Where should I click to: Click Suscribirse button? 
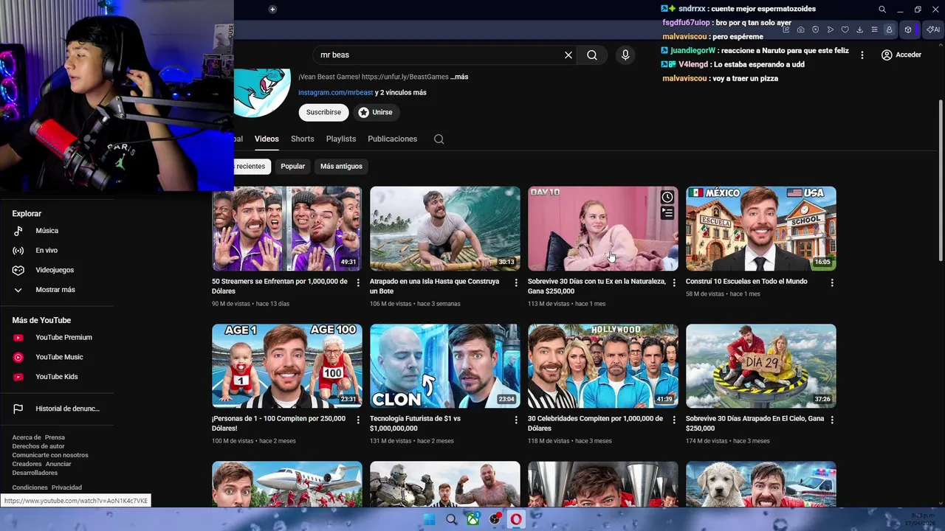tap(323, 112)
